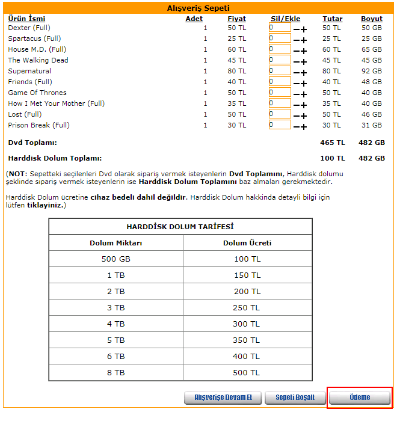397x421 pixels.
Task: Focus the Sil/Ekle input for Dexter (Full)
Action: [280, 28]
